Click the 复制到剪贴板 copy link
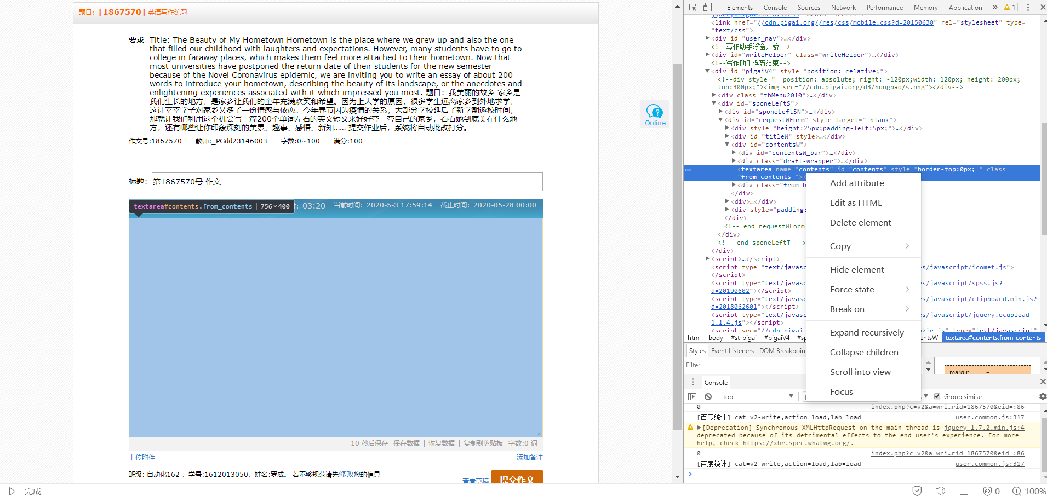This screenshot has width=1047, height=496. [x=483, y=443]
